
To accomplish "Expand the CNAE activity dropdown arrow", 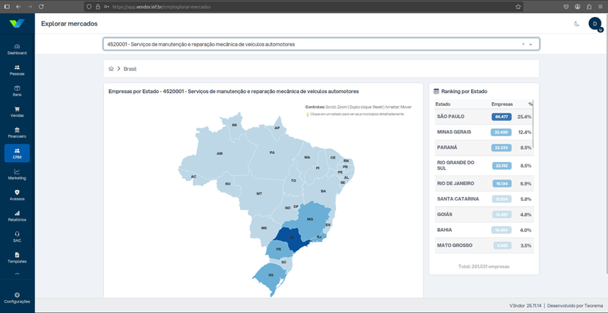I will pos(531,44).
